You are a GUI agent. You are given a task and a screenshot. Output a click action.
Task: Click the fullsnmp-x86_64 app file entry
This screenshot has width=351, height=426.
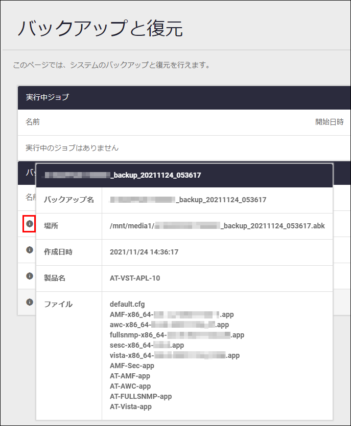[177, 335]
